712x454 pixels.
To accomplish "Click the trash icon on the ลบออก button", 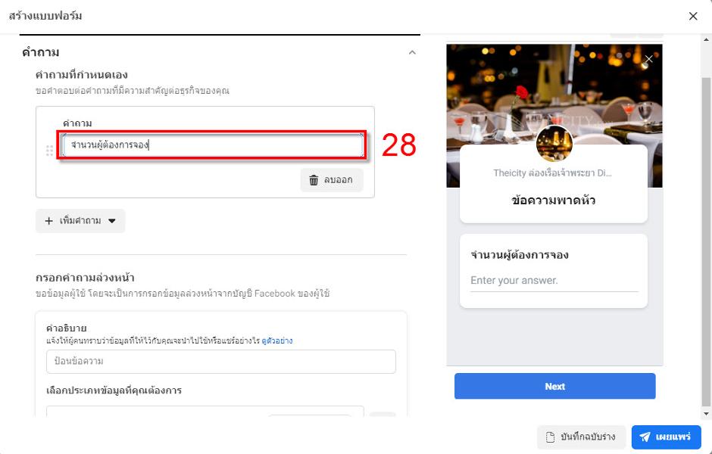I will pos(314,180).
